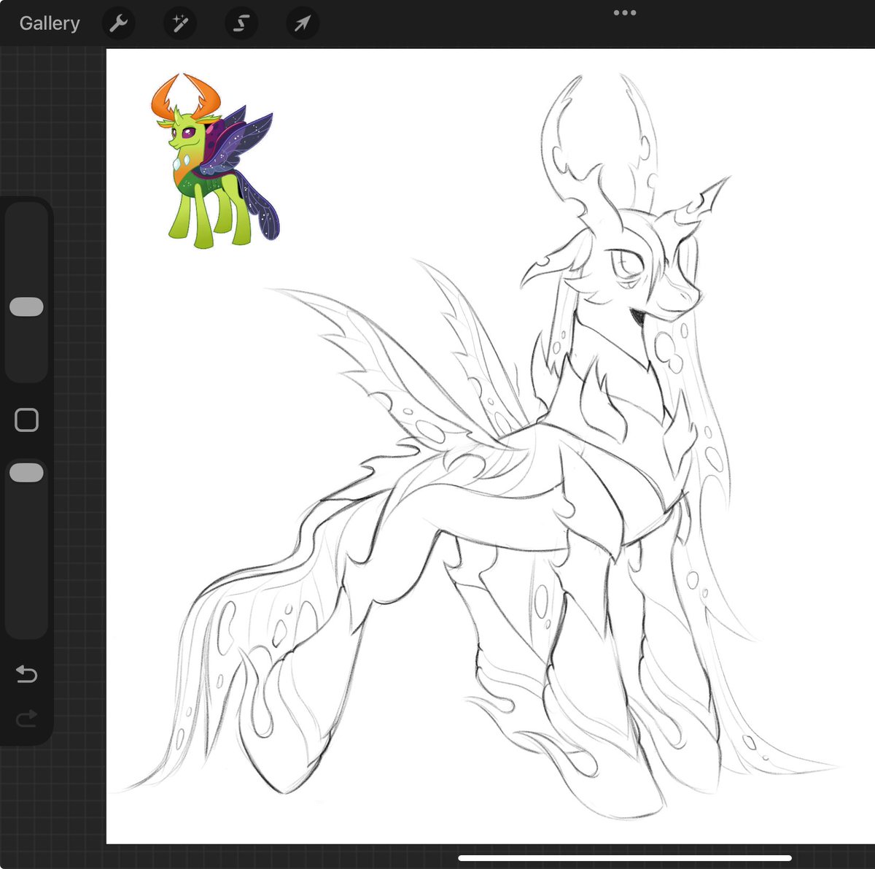Image resolution: width=875 pixels, height=869 pixels.
Task: Open the Actions wrench menu
Action: [118, 24]
